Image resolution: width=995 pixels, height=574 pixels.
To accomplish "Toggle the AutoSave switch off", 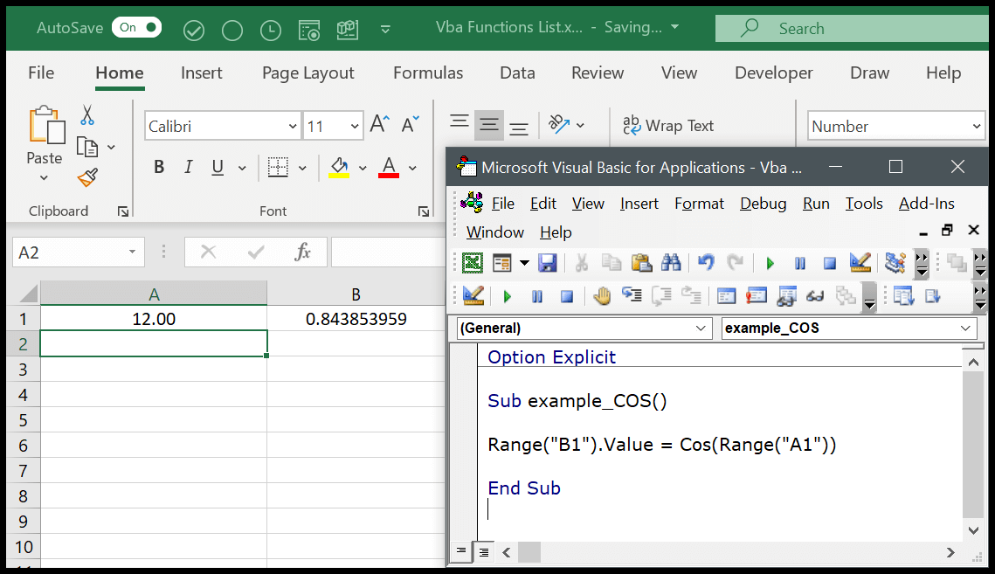I will (136, 27).
